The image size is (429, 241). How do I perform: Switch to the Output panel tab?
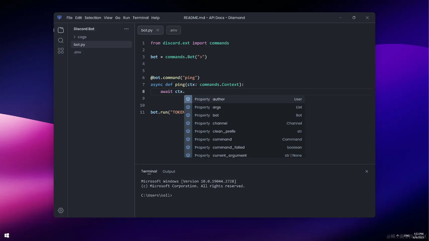tap(169, 171)
